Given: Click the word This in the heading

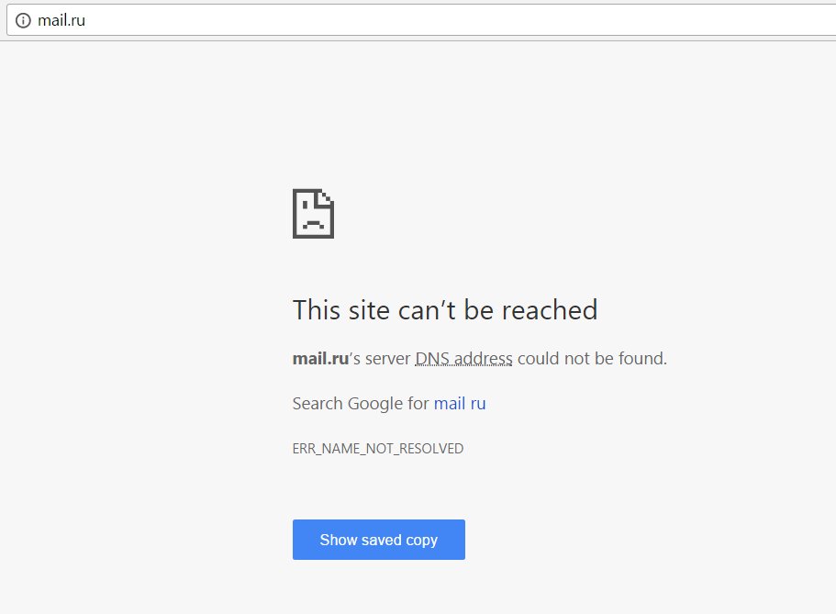Looking at the screenshot, I should 317,310.
